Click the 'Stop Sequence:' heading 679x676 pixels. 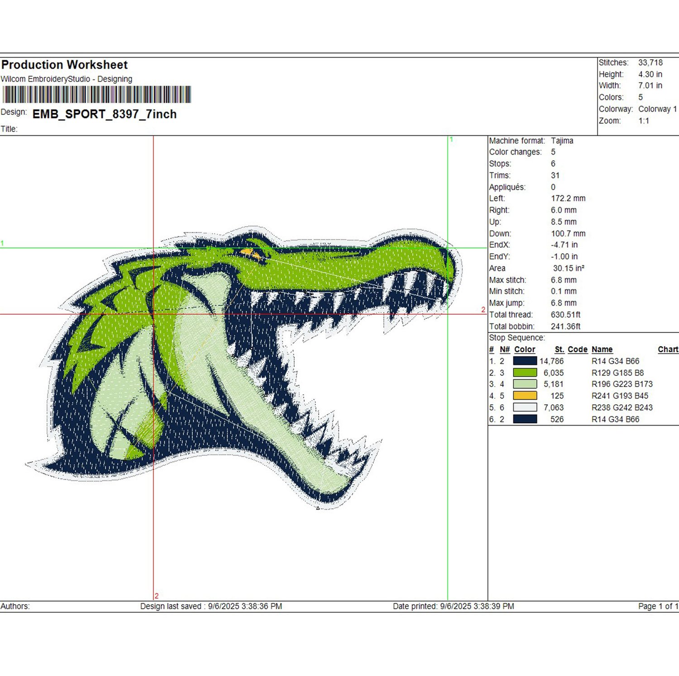(x=517, y=338)
